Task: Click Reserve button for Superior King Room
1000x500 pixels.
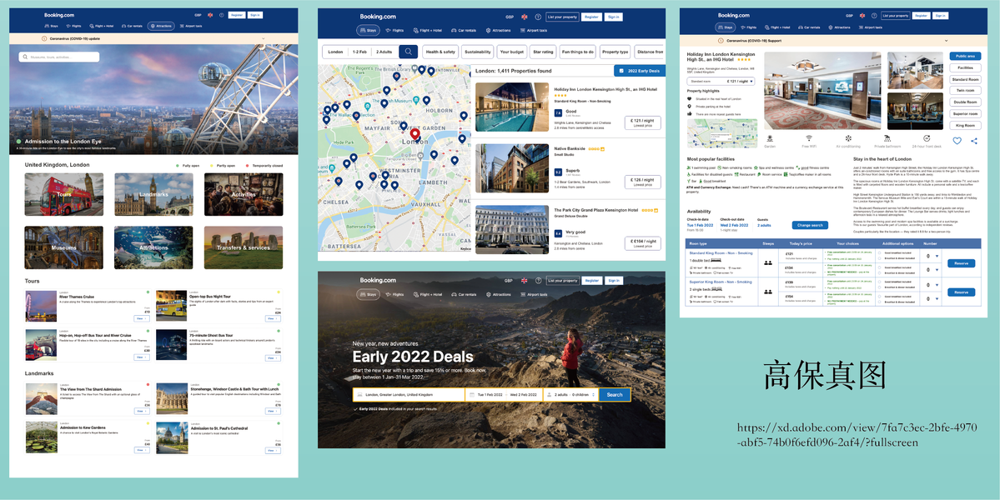Action: [961, 292]
